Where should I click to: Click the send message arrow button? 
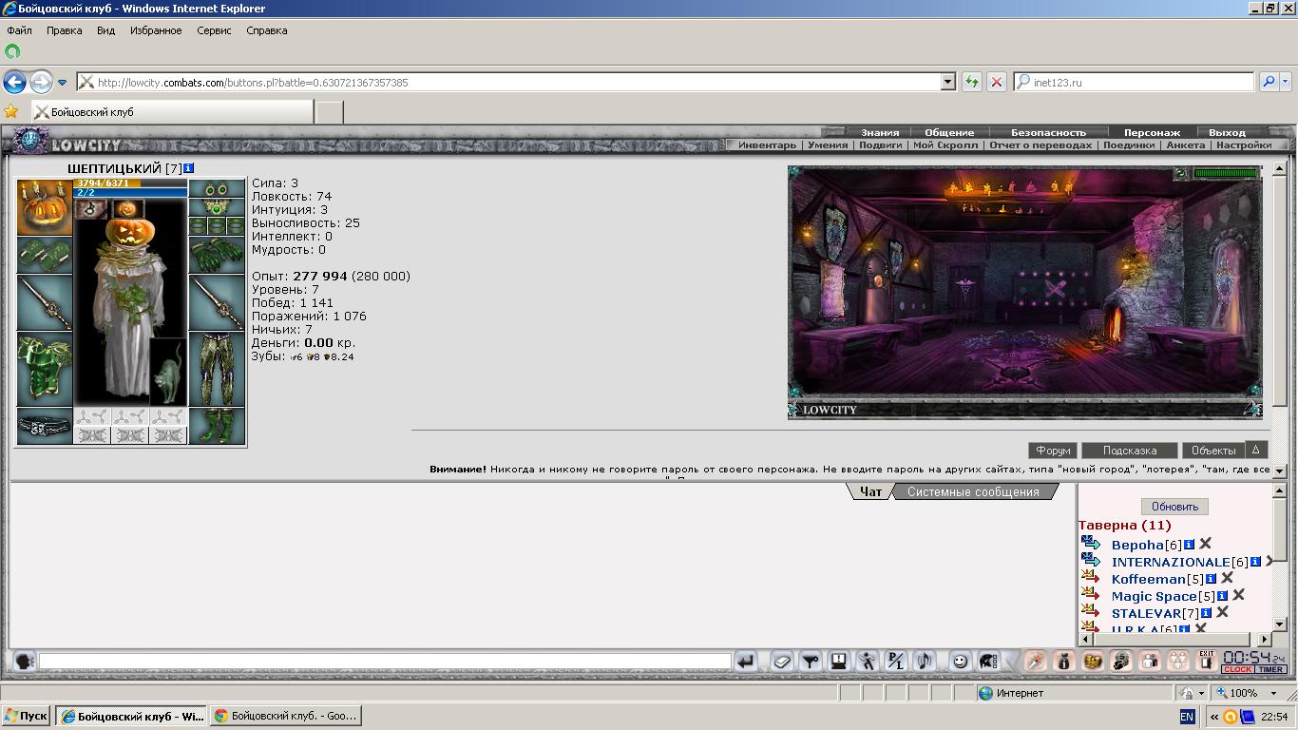746,661
